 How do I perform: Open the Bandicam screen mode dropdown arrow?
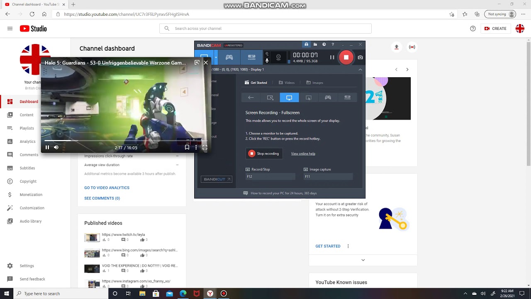coord(216,57)
